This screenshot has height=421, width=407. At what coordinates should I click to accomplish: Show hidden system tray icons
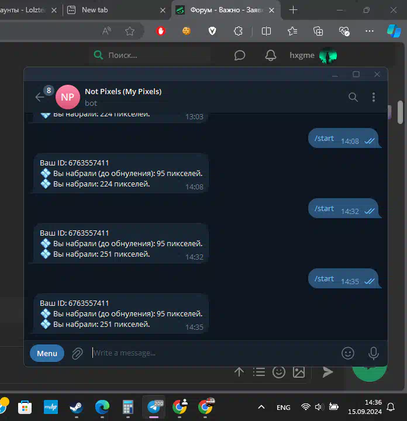pyautogui.click(x=261, y=408)
